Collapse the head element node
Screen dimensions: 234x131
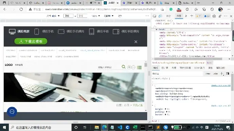coord(156,29)
